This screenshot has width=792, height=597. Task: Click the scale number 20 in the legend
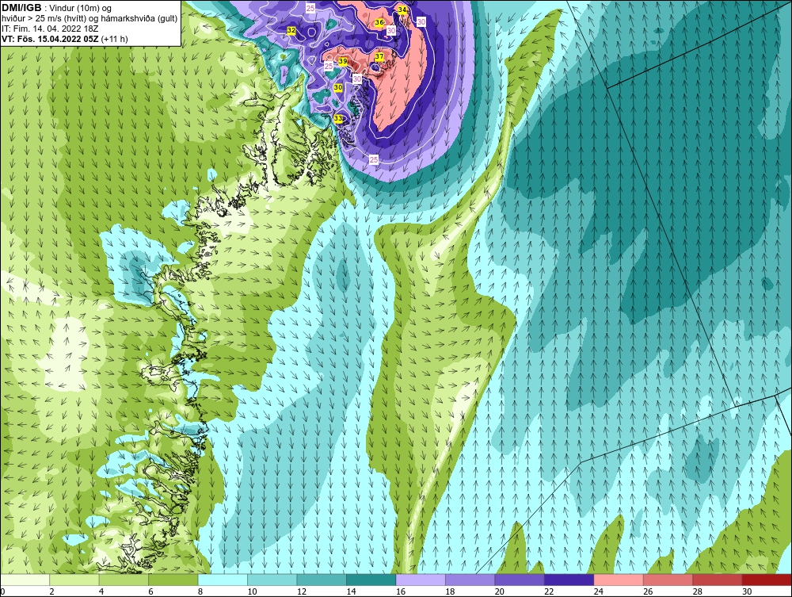[x=500, y=591]
